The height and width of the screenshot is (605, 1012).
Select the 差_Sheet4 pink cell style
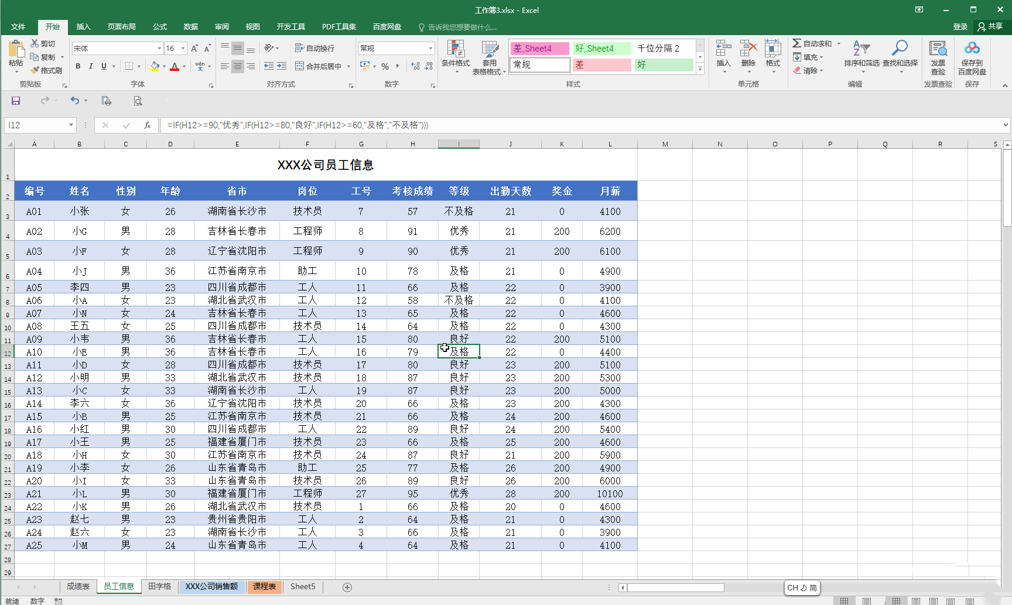coord(539,49)
